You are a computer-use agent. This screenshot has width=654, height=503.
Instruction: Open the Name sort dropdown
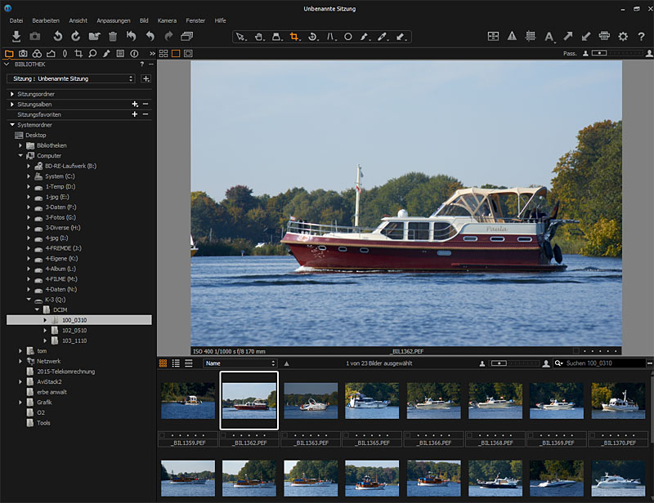(x=240, y=363)
